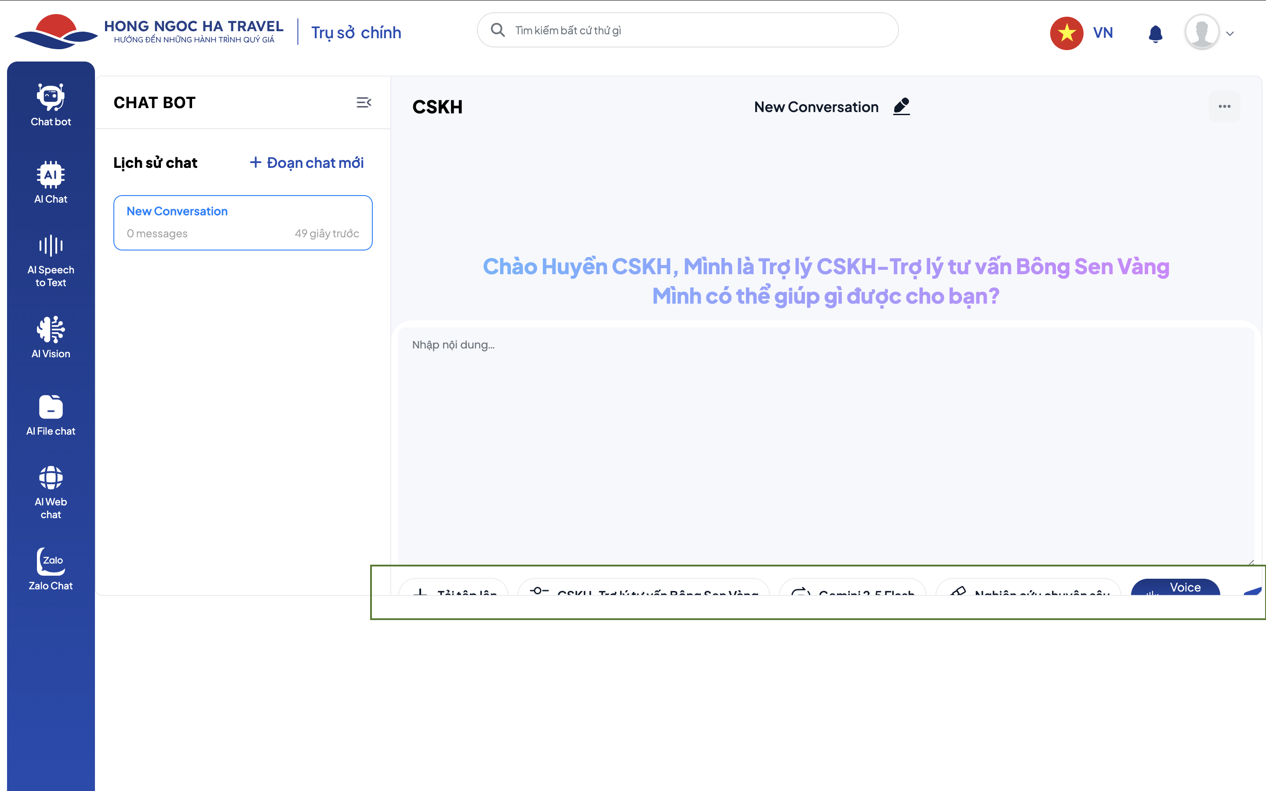The height and width of the screenshot is (791, 1266).
Task: Open the Trụ sở chính branch link
Action: [356, 33]
